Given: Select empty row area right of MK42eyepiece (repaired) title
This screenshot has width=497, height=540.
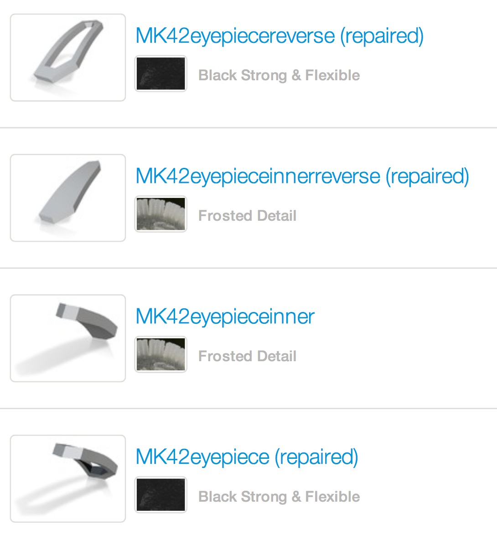Looking at the screenshot, I should tap(427, 457).
